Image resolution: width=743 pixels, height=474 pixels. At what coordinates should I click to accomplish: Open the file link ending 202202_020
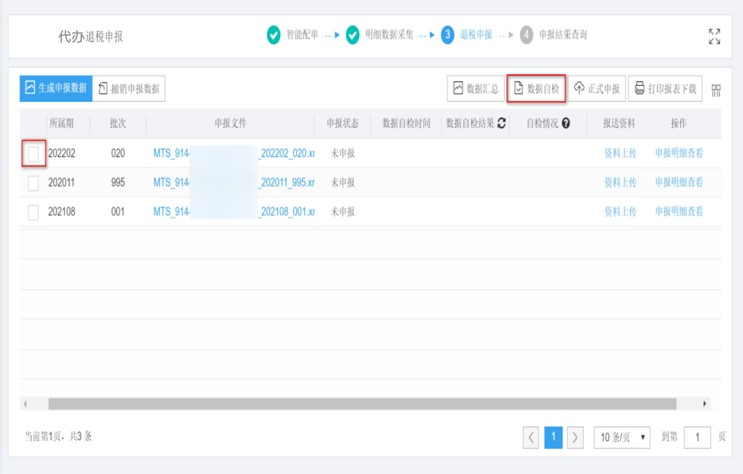pyautogui.click(x=234, y=153)
